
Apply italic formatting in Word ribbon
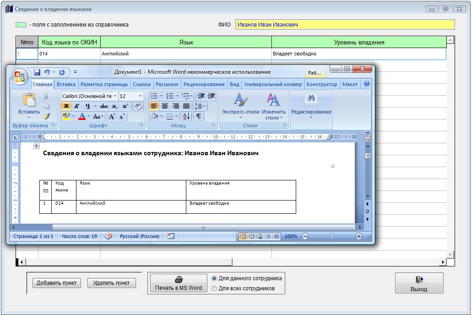point(77,106)
